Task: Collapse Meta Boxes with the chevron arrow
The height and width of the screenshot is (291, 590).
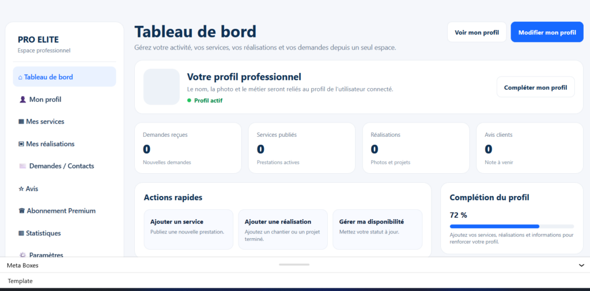Action: point(581,266)
